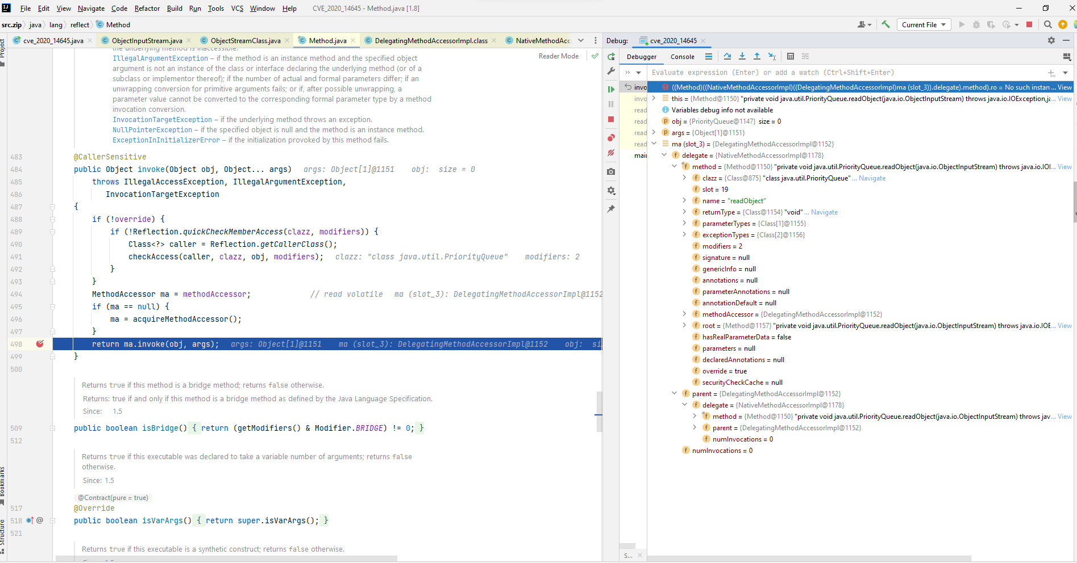Collapse the 'delegate = {NativeMethodAccessorImpl@1178}' node
Image resolution: width=1077 pixels, height=563 pixels.
664,155
